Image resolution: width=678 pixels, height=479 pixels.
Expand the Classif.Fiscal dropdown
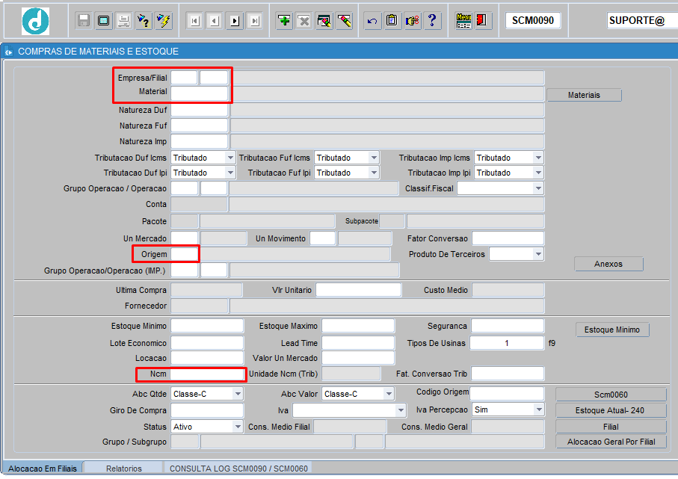pyautogui.click(x=538, y=188)
